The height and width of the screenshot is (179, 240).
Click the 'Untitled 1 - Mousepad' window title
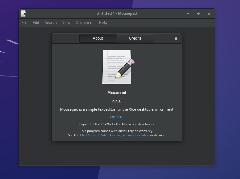pyautogui.click(x=117, y=13)
